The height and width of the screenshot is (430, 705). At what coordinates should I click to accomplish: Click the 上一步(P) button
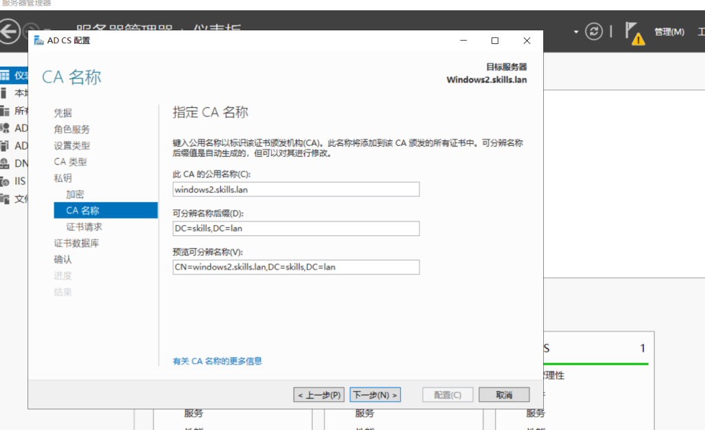click(319, 395)
